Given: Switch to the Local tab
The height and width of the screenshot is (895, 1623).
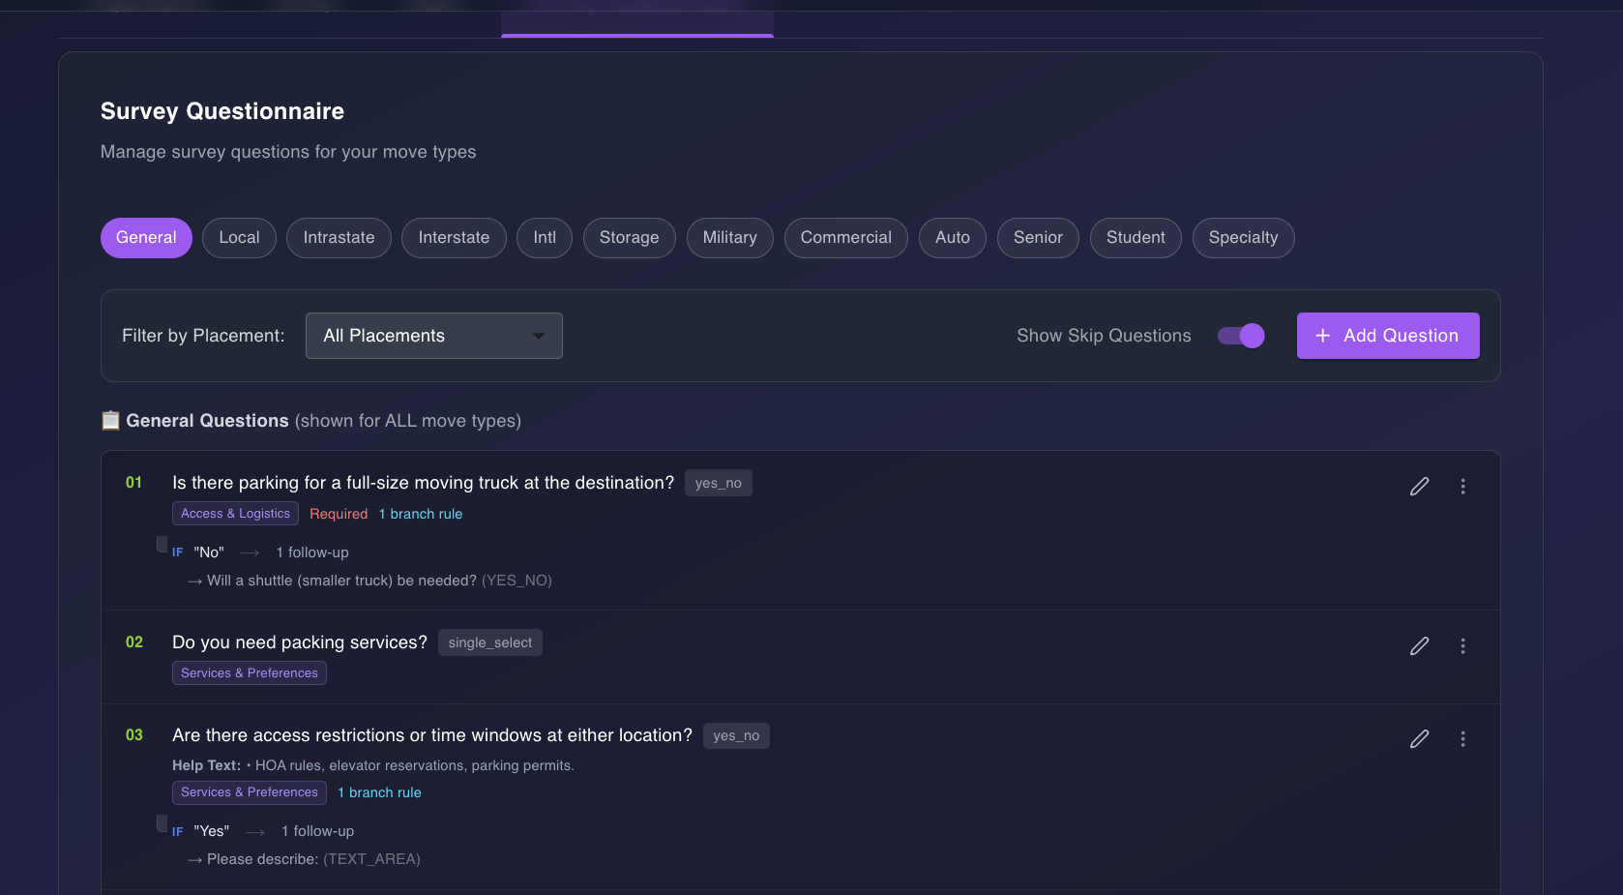Looking at the screenshot, I should [239, 238].
